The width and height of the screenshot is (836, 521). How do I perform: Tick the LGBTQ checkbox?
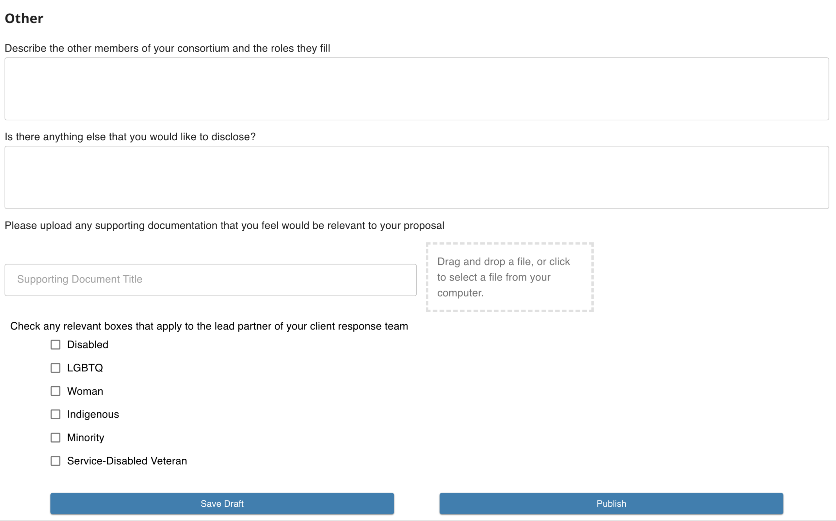[56, 368]
